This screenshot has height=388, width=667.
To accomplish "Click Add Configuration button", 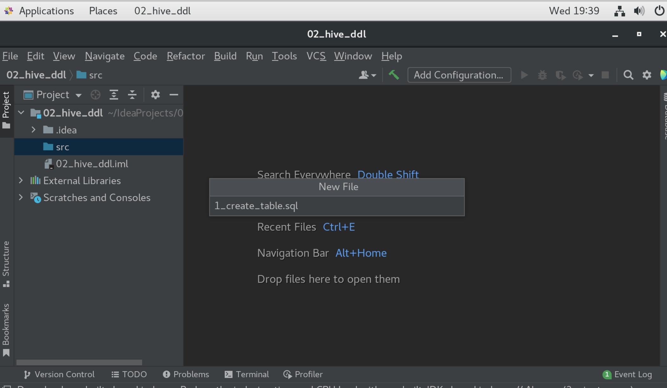I will (x=459, y=75).
